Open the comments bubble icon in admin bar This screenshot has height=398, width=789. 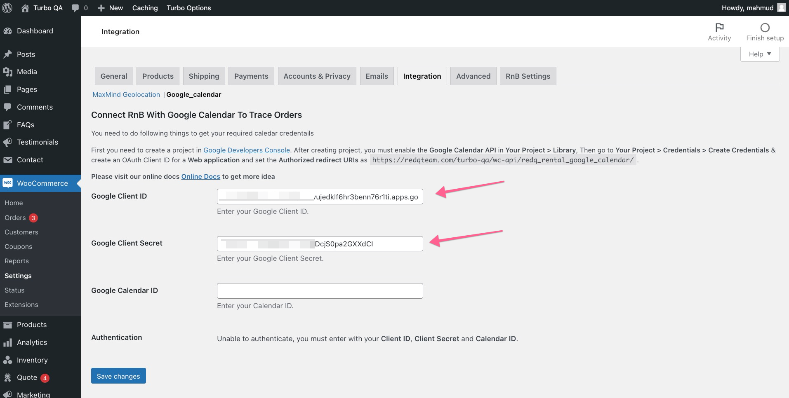75,8
